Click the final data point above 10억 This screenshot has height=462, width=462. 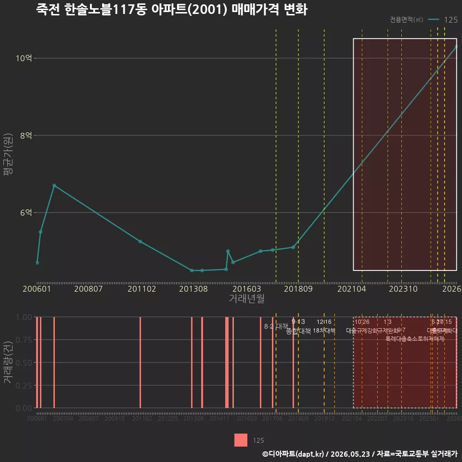(x=456, y=47)
